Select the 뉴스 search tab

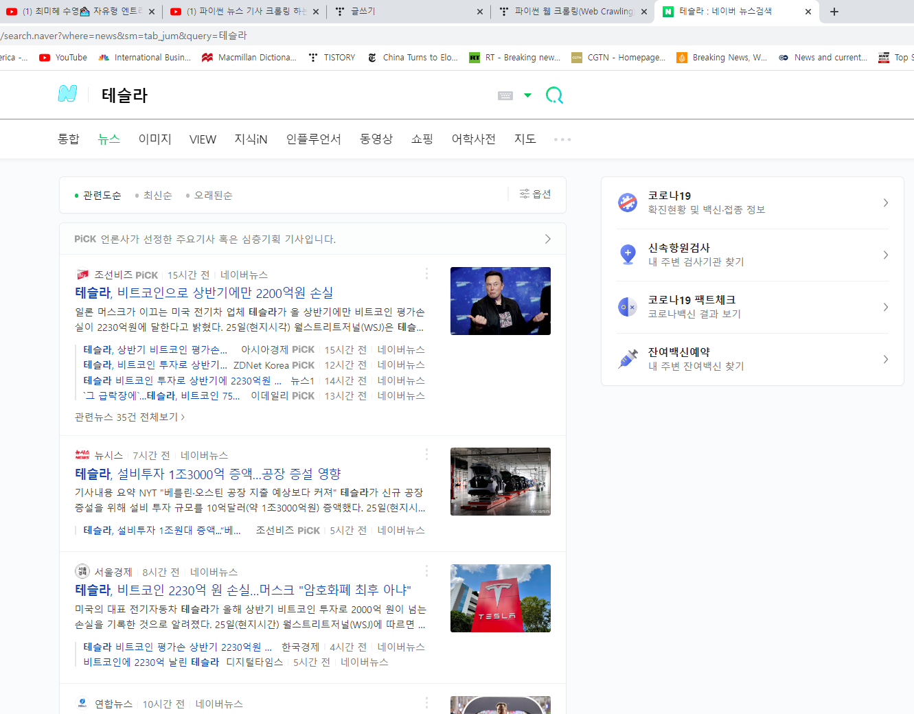109,139
